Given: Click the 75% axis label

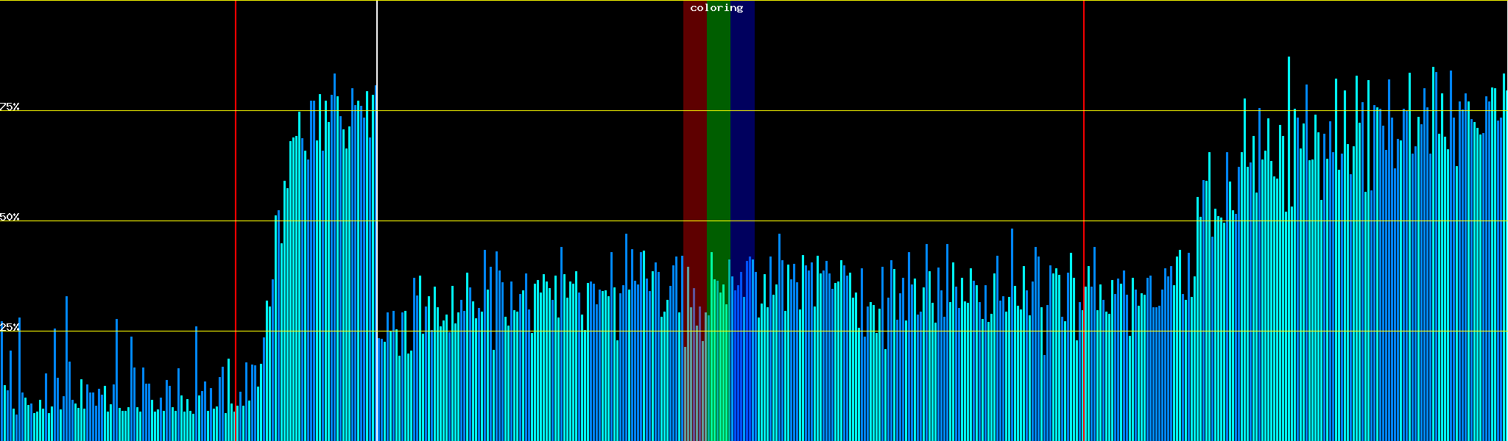Looking at the screenshot, I should [10, 107].
